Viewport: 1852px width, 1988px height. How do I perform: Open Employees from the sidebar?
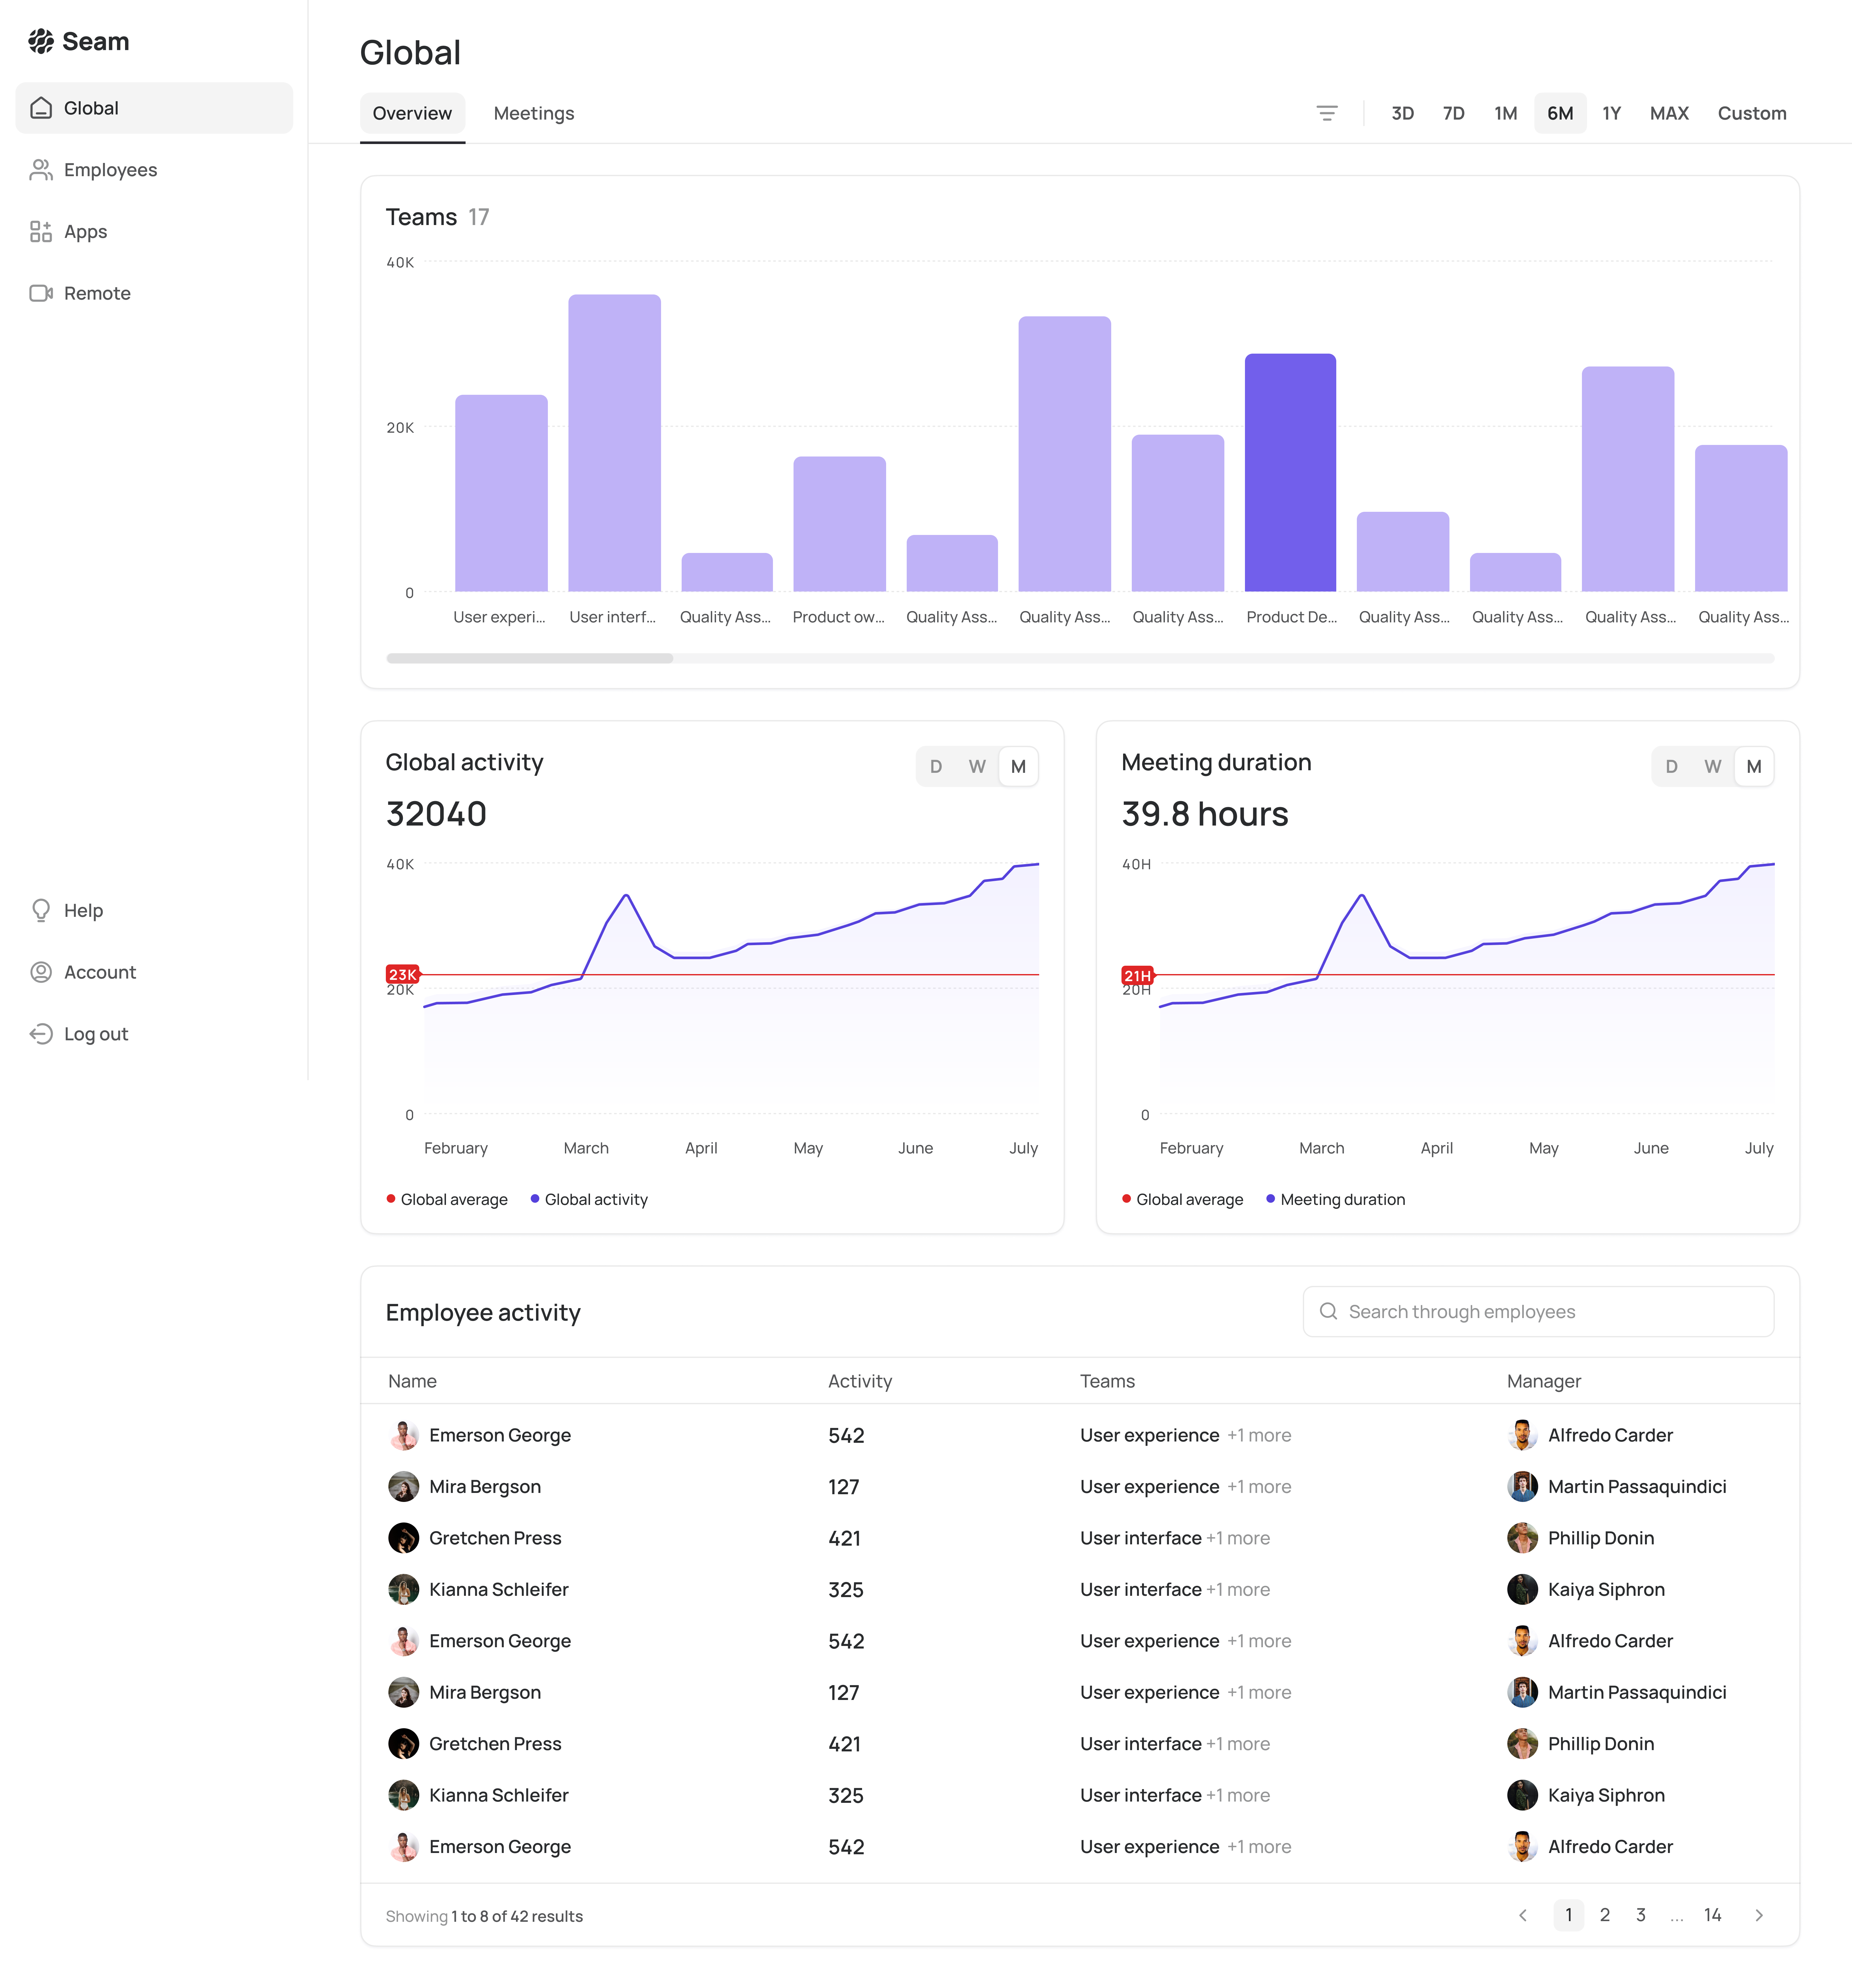[x=110, y=170]
